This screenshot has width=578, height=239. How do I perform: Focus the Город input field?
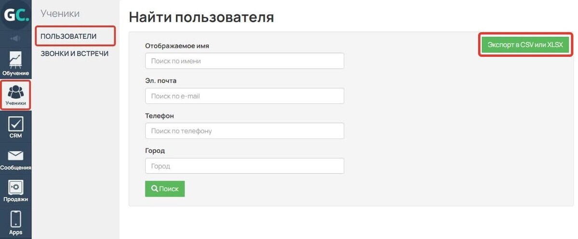[244, 166]
